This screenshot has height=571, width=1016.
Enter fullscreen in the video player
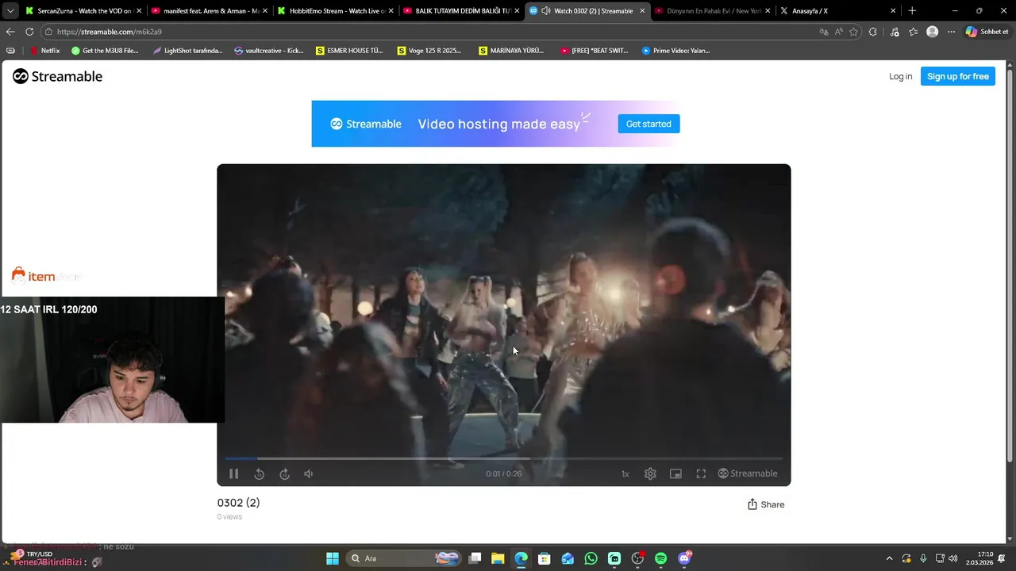point(701,473)
